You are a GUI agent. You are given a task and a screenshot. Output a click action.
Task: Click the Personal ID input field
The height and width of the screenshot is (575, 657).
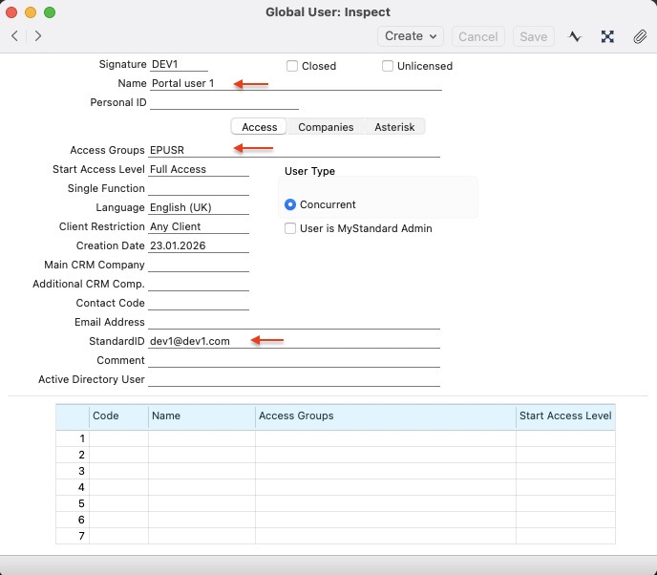click(223, 102)
